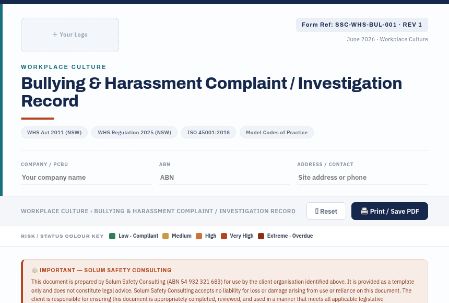Image resolution: width=449 pixels, height=303 pixels.
Task: Click the printer icon on Print button
Action: [x=364, y=211]
